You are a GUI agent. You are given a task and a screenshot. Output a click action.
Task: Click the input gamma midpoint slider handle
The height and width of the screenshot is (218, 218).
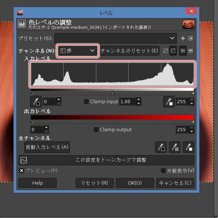coord(112,93)
